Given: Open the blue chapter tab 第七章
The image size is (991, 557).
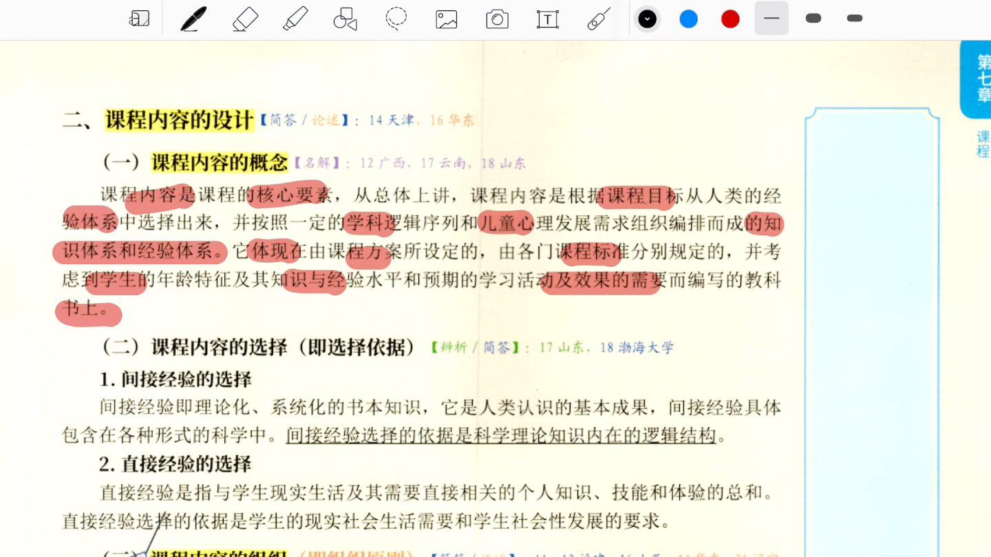Looking at the screenshot, I should (x=976, y=78).
